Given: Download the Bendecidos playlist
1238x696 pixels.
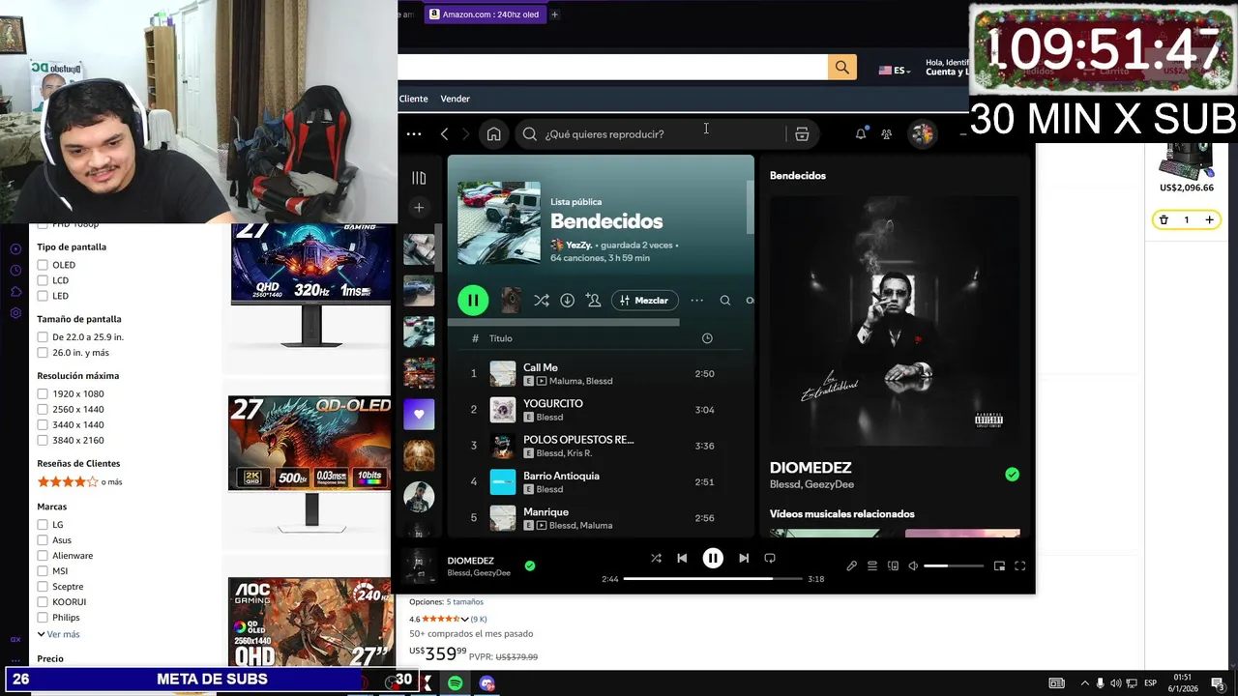Looking at the screenshot, I should coord(568,301).
